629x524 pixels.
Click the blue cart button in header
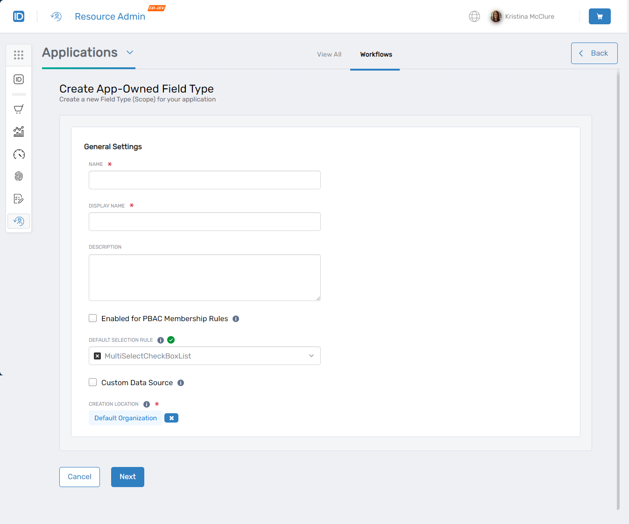(600, 16)
